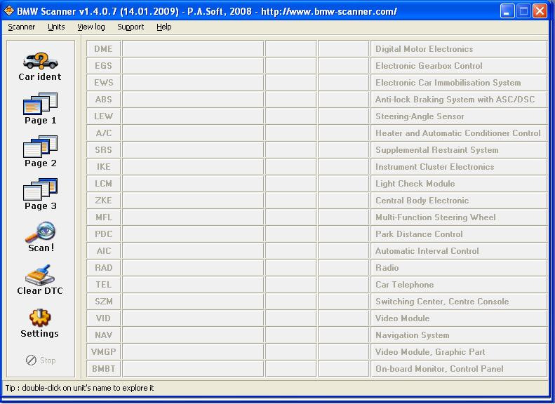Click Navigation System description
The height and width of the screenshot is (404, 555).
(412, 335)
